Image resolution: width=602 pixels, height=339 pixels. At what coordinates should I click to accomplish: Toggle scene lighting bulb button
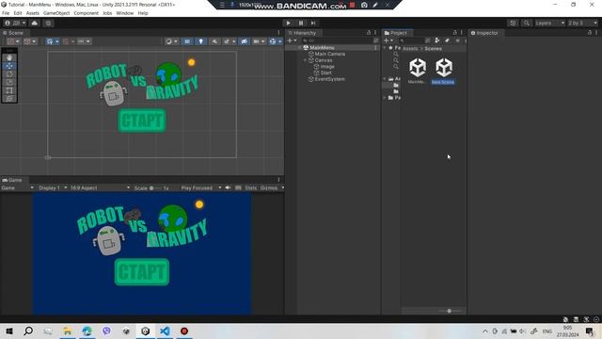200,41
